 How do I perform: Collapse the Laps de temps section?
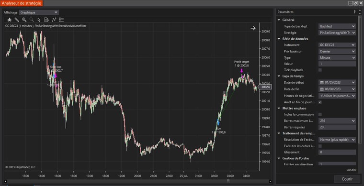(x=279, y=76)
